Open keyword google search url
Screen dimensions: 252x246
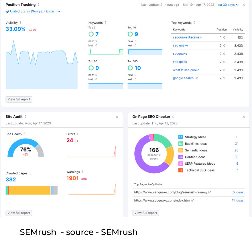click(x=186, y=78)
